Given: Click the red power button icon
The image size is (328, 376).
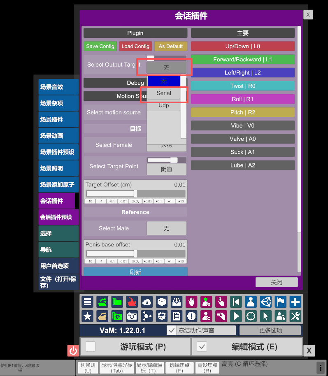Looking at the screenshot, I should (73, 350).
